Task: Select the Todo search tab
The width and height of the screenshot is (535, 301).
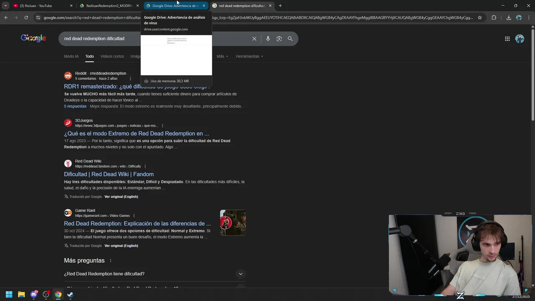Action: [89, 56]
